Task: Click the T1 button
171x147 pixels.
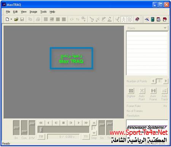Action: click(86, 137)
